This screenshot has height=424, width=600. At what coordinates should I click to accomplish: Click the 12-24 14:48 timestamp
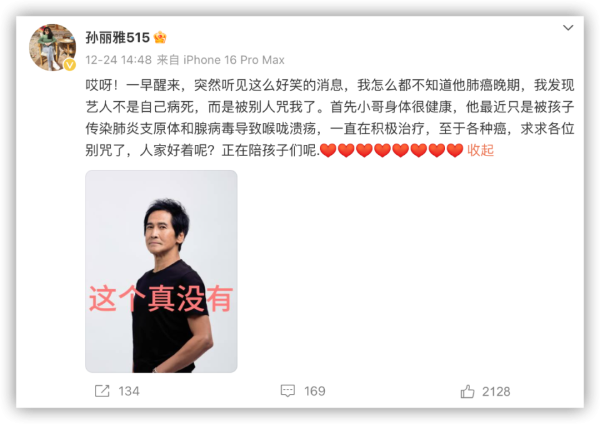tap(119, 60)
